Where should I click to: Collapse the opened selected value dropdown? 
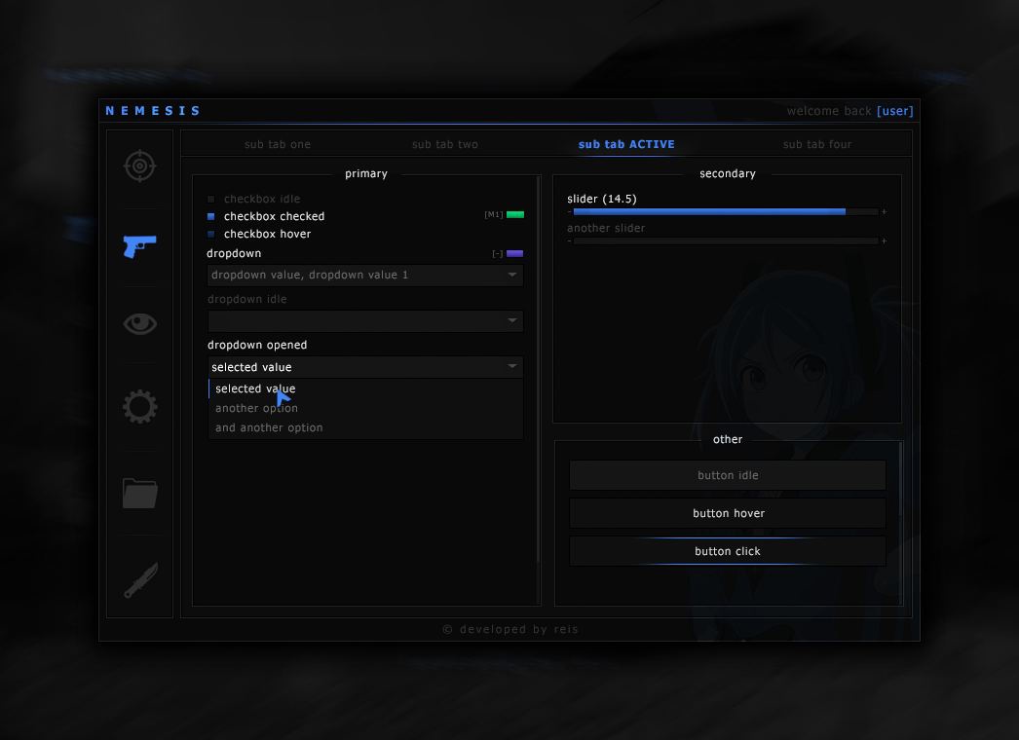(365, 367)
